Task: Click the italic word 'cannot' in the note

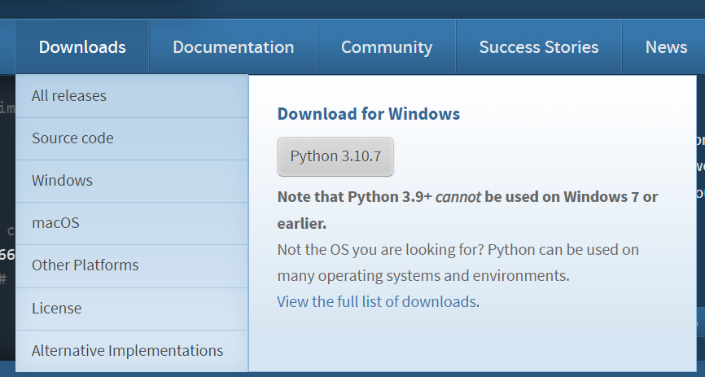Action: [x=458, y=197]
